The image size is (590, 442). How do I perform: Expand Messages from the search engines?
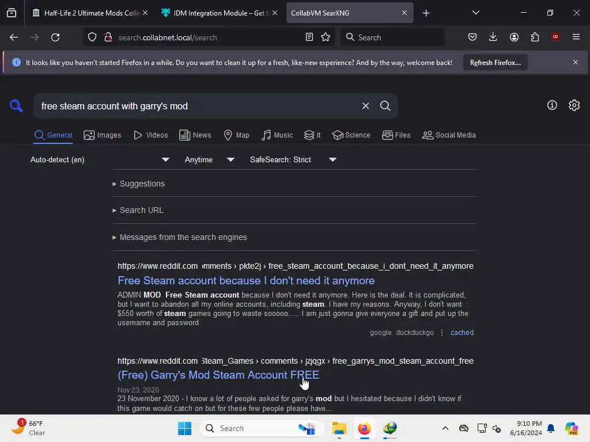(180, 238)
